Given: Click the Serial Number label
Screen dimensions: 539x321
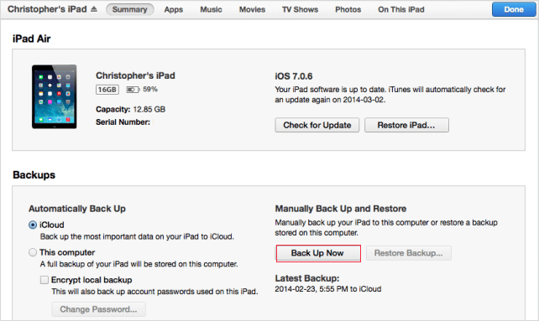Looking at the screenshot, I should 123,122.
